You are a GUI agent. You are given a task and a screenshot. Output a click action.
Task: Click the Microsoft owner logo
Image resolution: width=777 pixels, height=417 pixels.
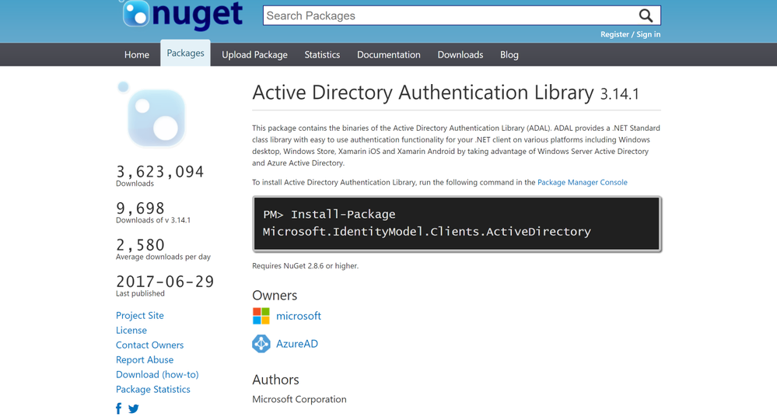(x=261, y=316)
